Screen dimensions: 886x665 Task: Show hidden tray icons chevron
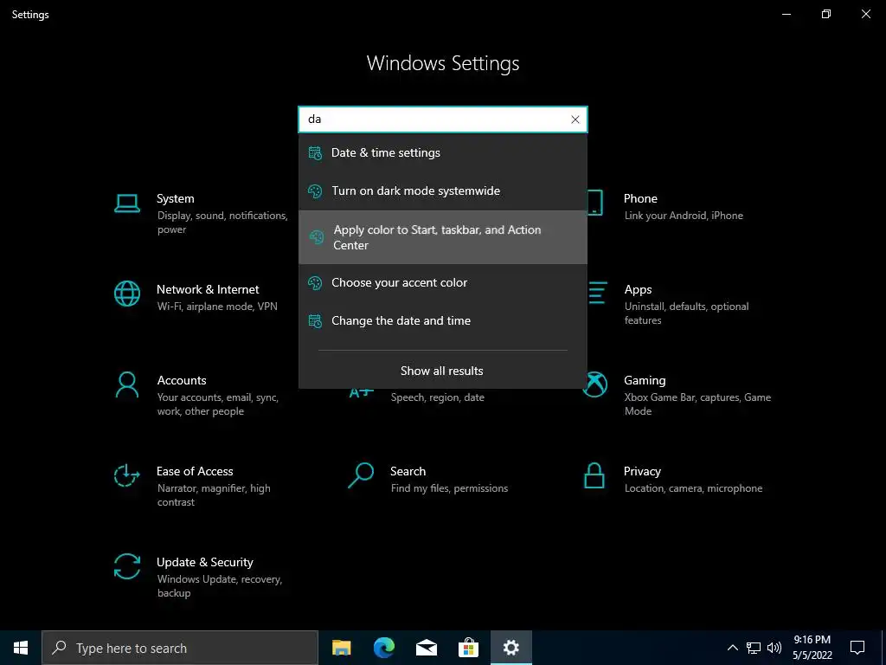[x=732, y=648]
